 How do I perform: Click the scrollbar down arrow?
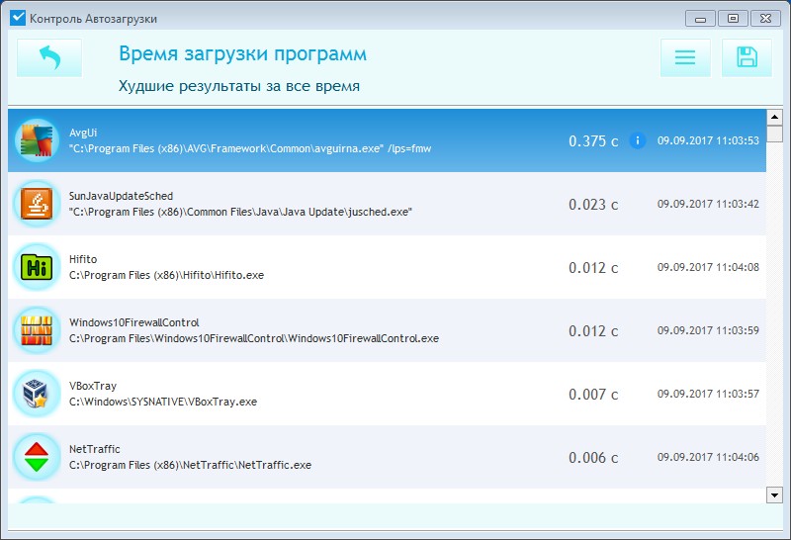[x=774, y=495]
